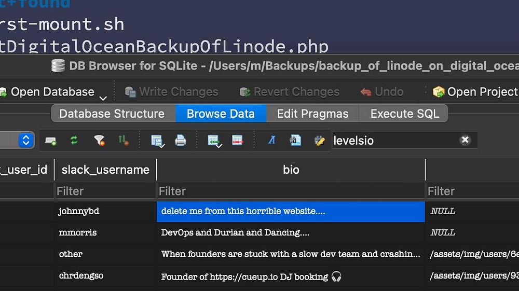Open the Execute SQL tab
This screenshot has width=519, height=291.
[x=405, y=114]
